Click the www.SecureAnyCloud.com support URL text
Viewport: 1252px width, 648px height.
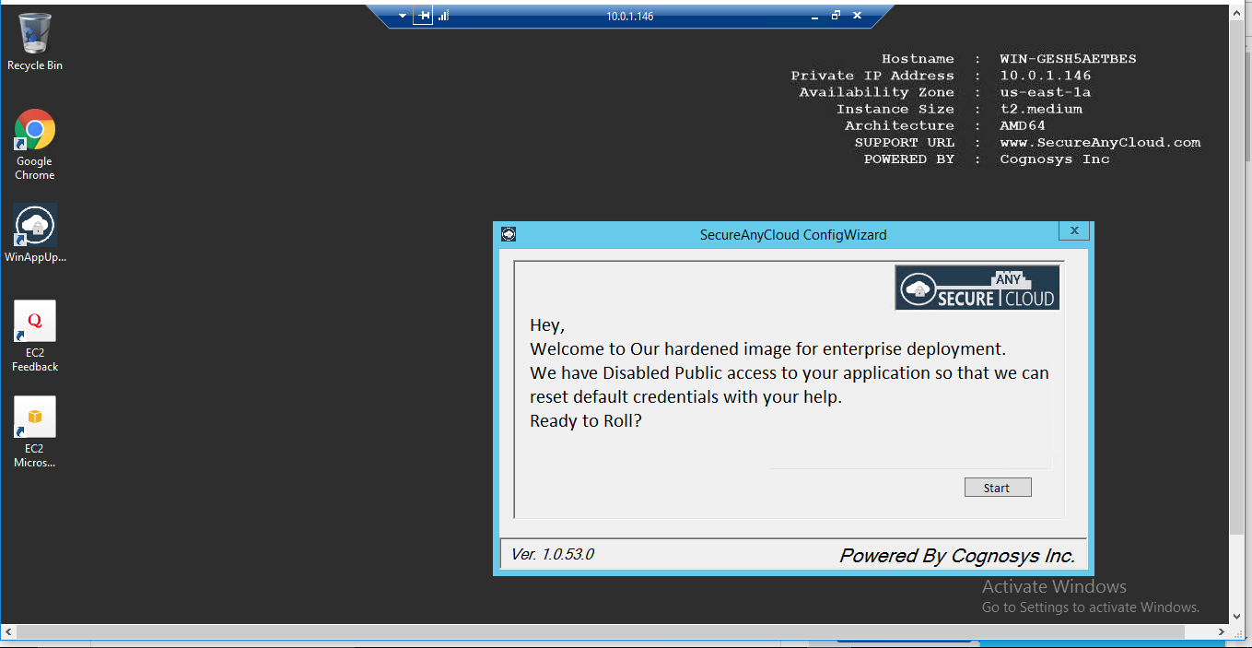point(1100,142)
